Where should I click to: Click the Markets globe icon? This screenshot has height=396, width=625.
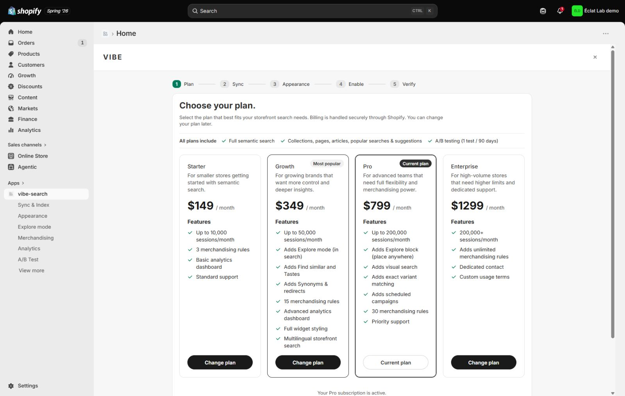coord(11,108)
